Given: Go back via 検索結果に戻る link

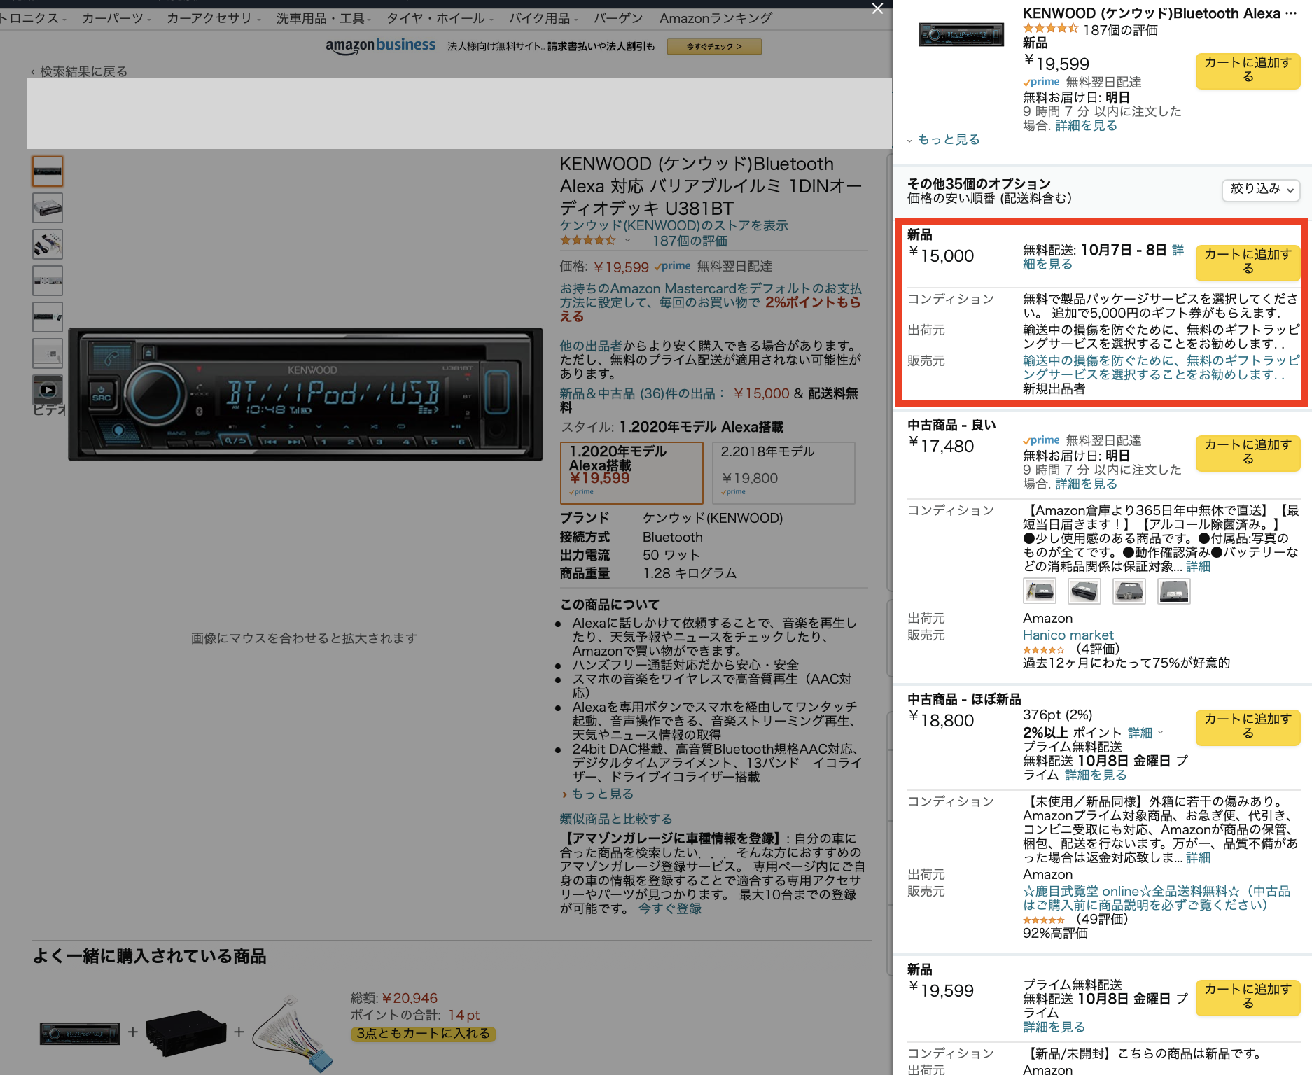Looking at the screenshot, I should click(83, 71).
